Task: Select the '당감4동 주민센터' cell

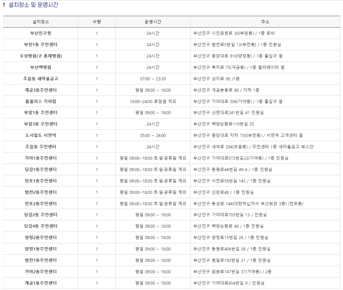Action: click(x=40, y=226)
